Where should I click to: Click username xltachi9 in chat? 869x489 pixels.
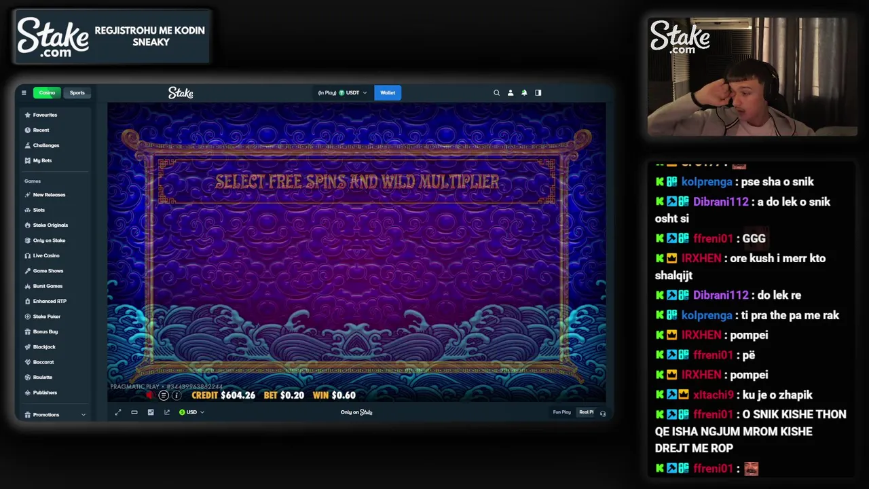tap(714, 395)
